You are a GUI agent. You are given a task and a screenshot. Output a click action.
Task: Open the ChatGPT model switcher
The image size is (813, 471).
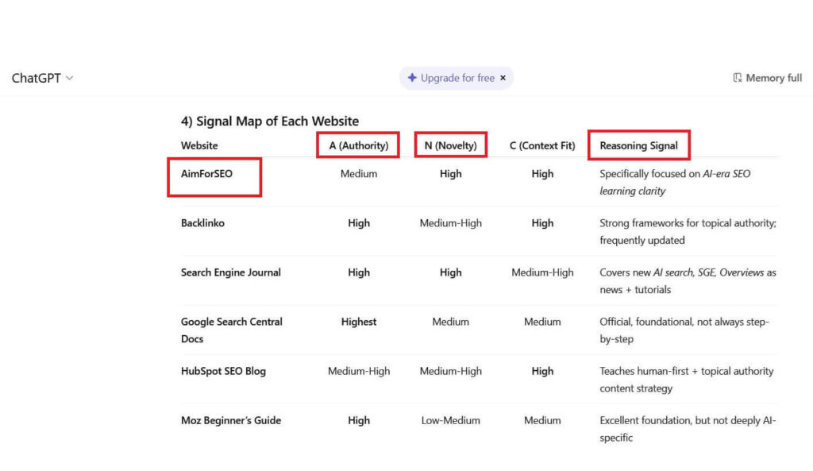pyautogui.click(x=43, y=78)
